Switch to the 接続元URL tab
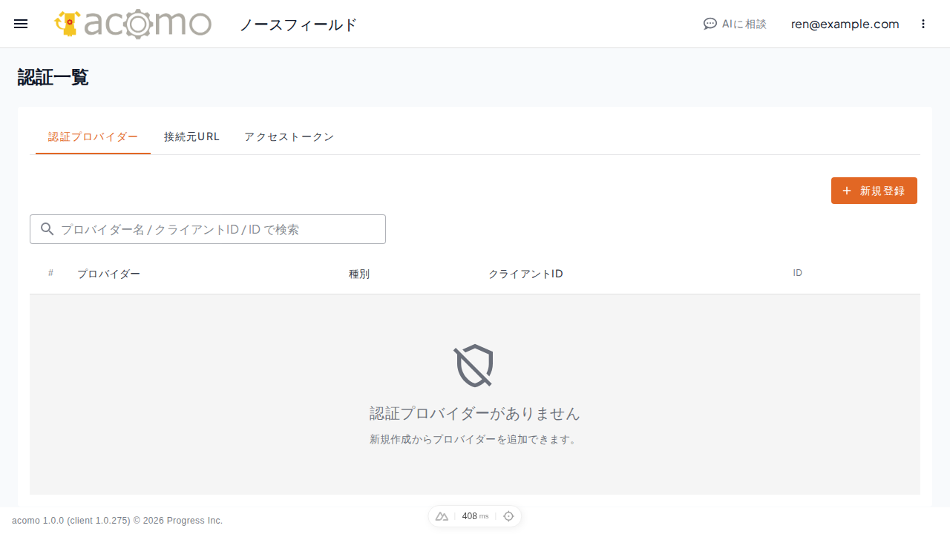Image resolution: width=950 pixels, height=534 pixels. click(x=192, y=137)
